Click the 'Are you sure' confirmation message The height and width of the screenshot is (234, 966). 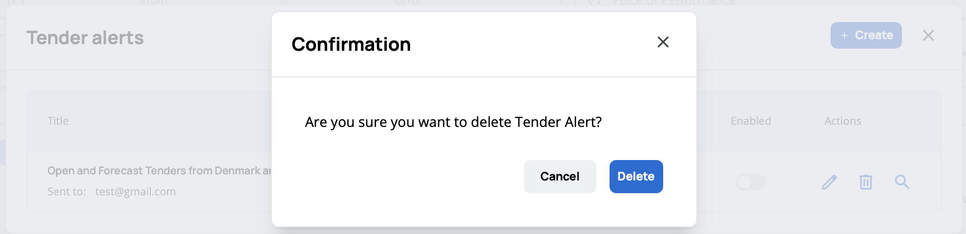pyautogui.click(x=453, y=122)
